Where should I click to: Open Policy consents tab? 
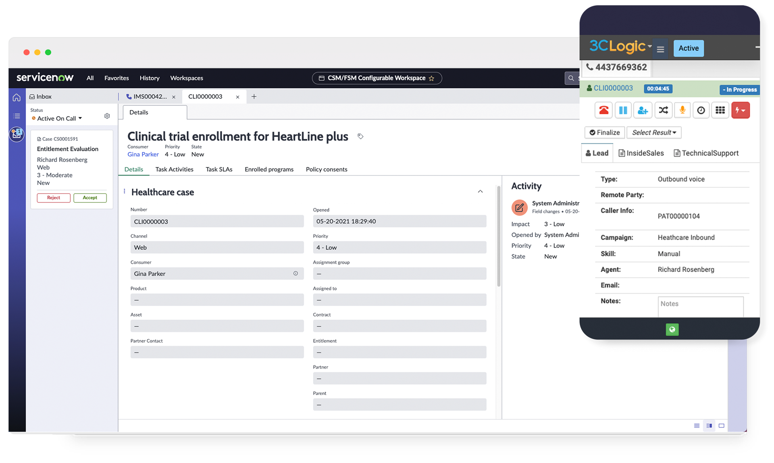coord(327,169)
